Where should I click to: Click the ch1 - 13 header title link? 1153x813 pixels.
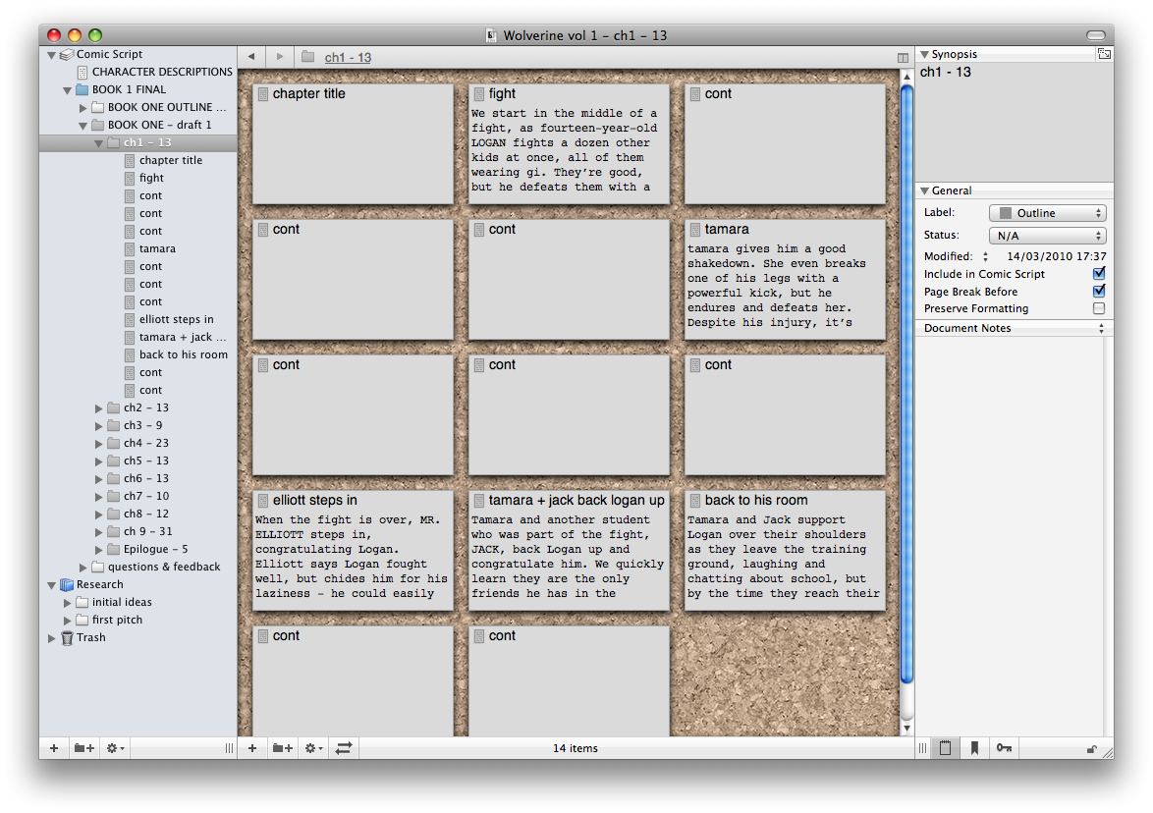click(348, 58)
